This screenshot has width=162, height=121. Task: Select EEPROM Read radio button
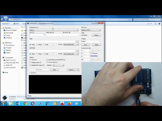pos(37,54)
